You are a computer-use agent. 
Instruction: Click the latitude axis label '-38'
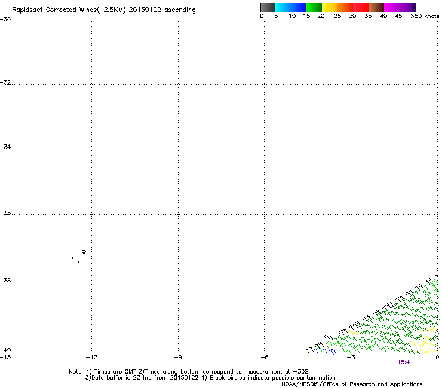[x=5, y=281]
